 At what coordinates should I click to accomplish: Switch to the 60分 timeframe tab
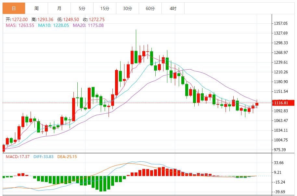150,8
